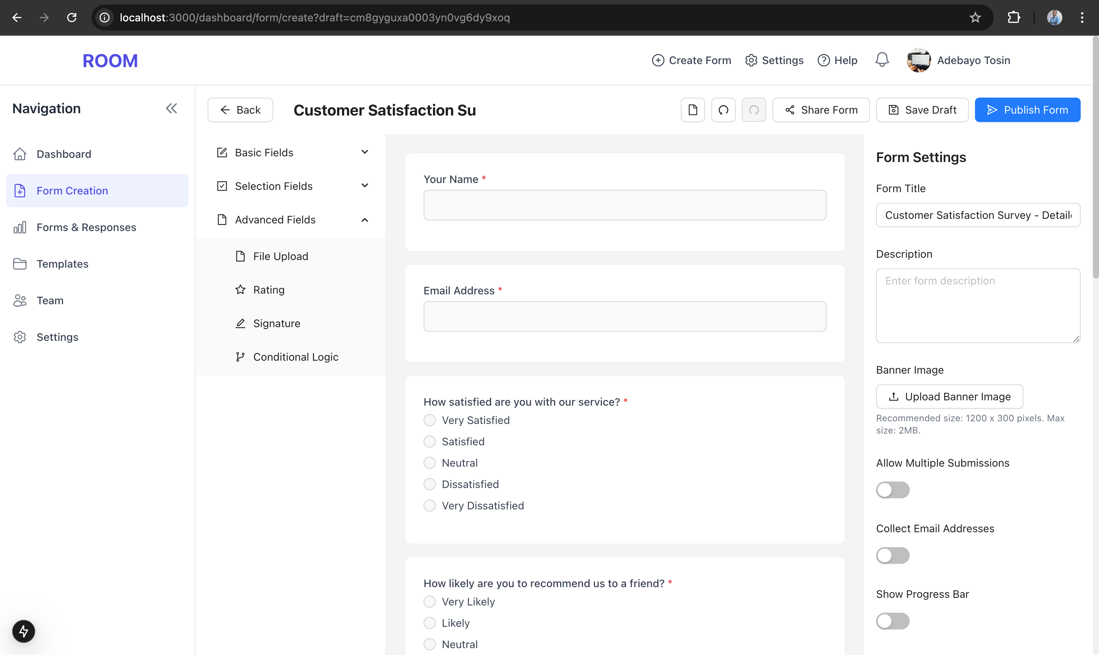Bookmark this page with the star icon
The height and width of the screenshot is (655, 1099).
click(975, 17)
